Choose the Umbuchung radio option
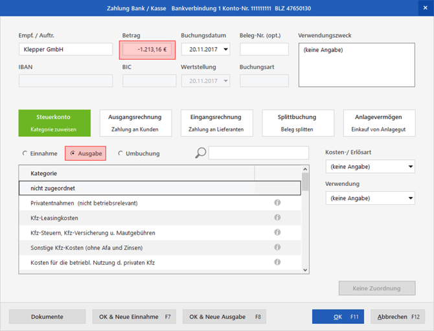Viewport: 434px width, 331px height. pyautogui.click(x=120, y=154)
